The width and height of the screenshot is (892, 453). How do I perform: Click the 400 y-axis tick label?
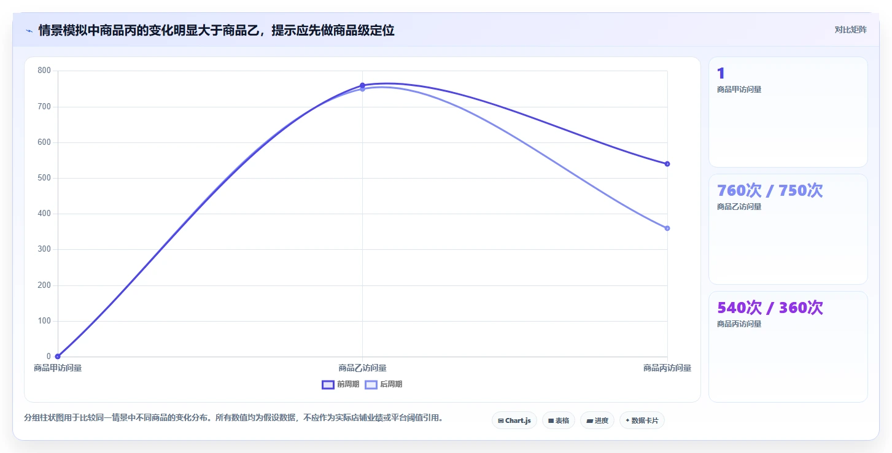pyautogui.click(x=44, y=214)
